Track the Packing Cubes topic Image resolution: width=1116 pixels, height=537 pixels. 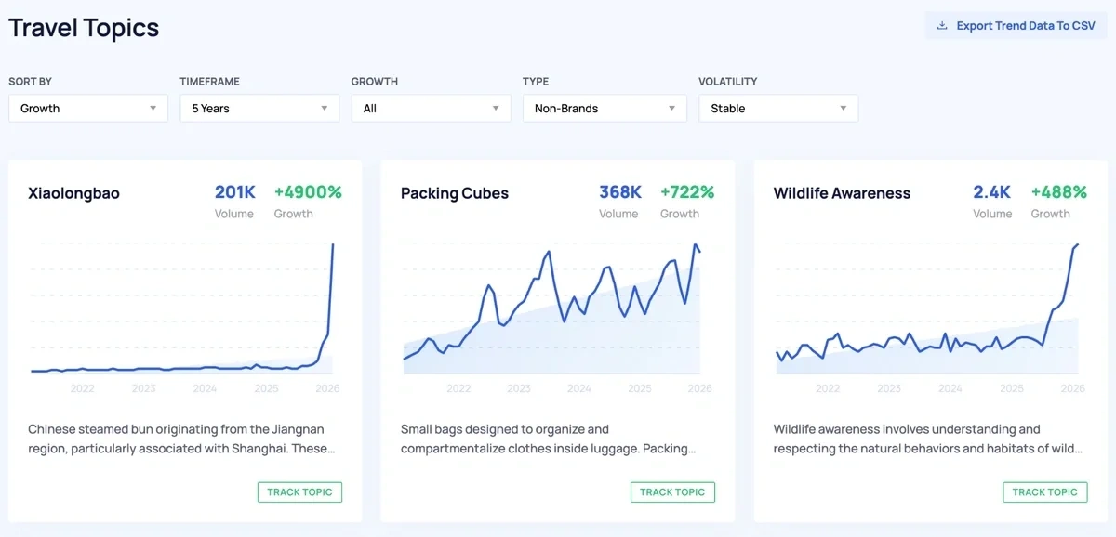[x=672, y=492]
